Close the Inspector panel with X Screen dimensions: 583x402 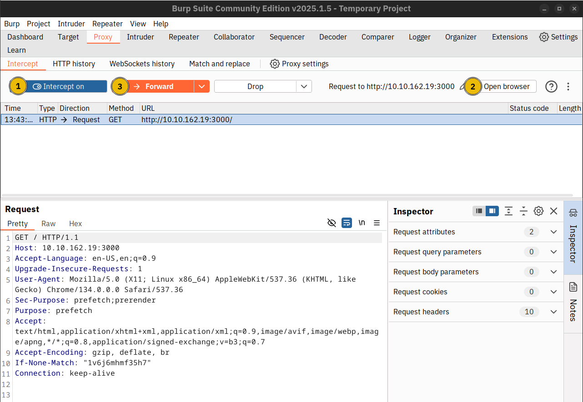pyautogui.click(x=553, y=211)
